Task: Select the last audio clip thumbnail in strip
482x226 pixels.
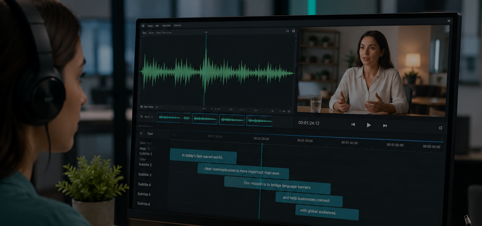Action: 259,121
